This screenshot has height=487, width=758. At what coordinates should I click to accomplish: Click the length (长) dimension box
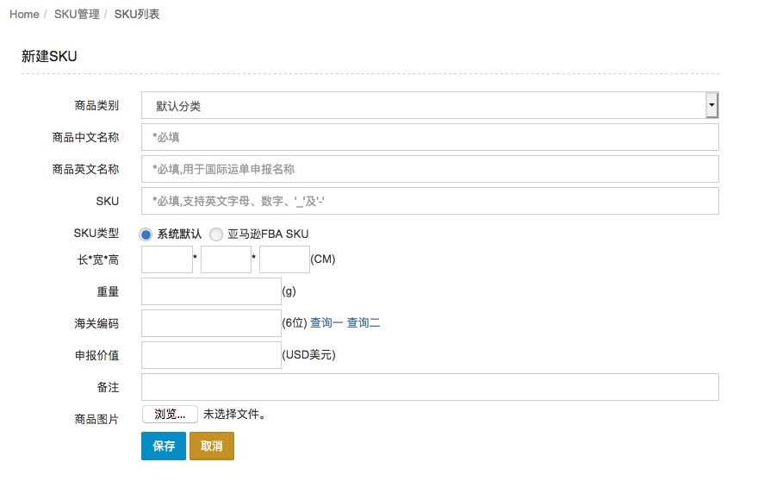166,259
